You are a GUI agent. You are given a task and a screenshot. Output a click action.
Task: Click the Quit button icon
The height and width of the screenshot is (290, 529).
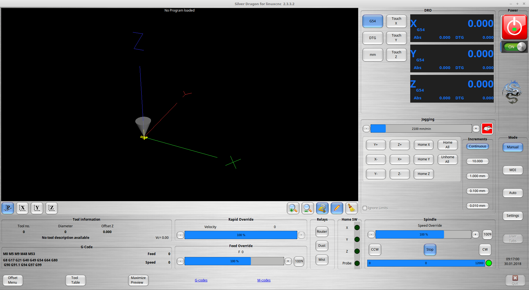515,280
